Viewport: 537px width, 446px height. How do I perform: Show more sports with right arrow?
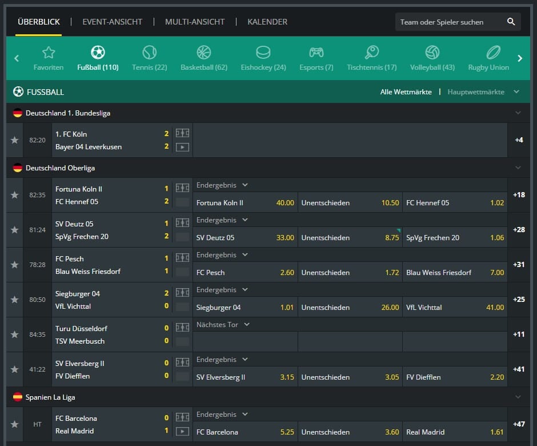point(520,58)
